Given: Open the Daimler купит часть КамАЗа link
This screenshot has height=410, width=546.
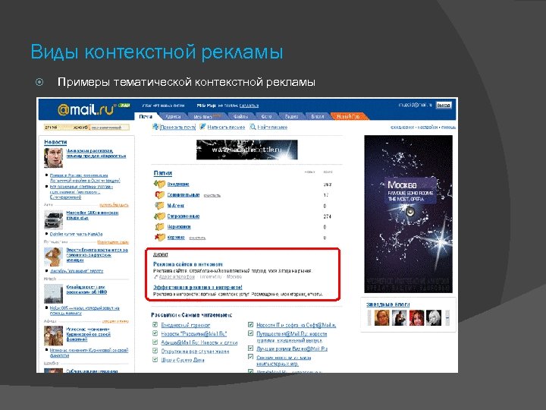Looking at the screenshot, I should point(76,235).
